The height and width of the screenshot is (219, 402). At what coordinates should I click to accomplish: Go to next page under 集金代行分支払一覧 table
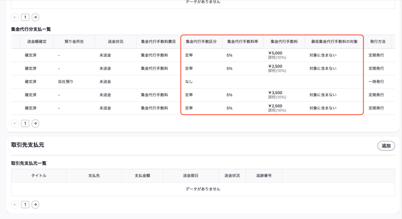(x=35, y=123)
